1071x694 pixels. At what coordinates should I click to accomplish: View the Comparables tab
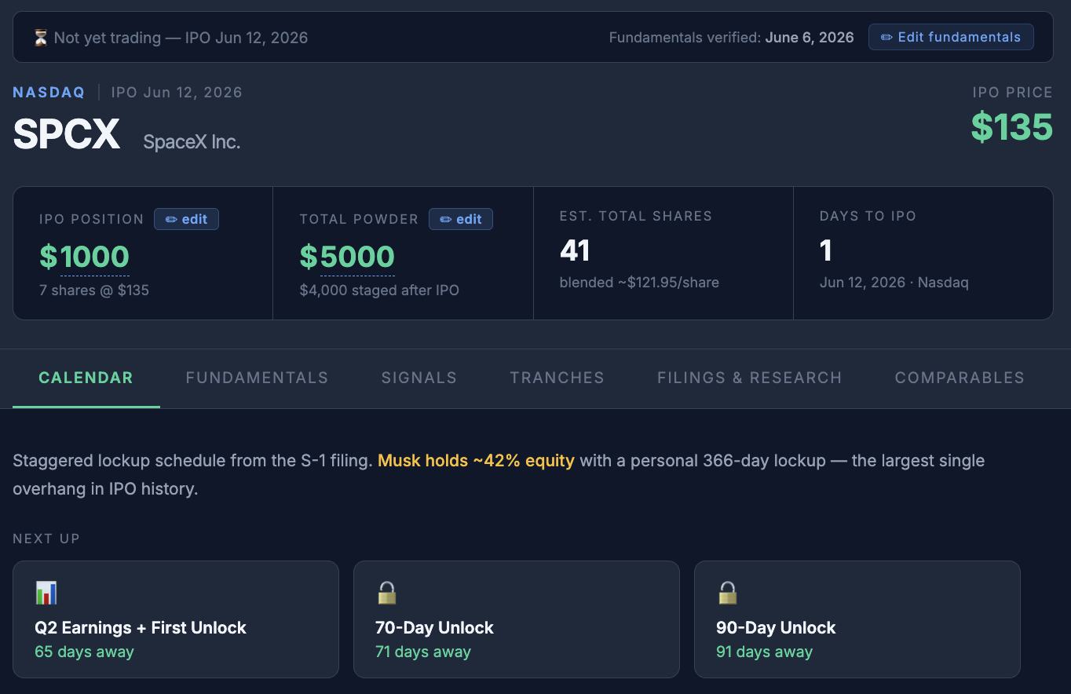960,378
